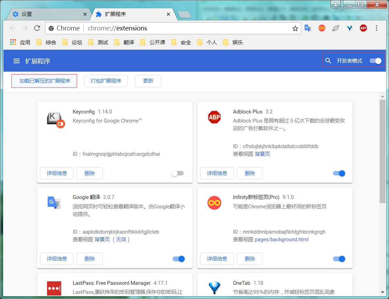Open 详细信息 for Infinity新标签页
The image size is (389, 299).
tap(217, 259)
